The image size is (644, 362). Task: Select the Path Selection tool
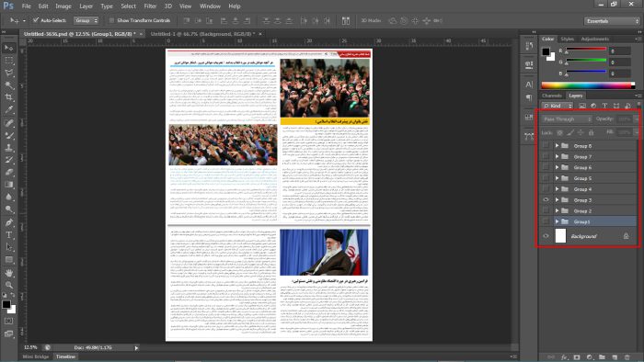coord(8,247)
